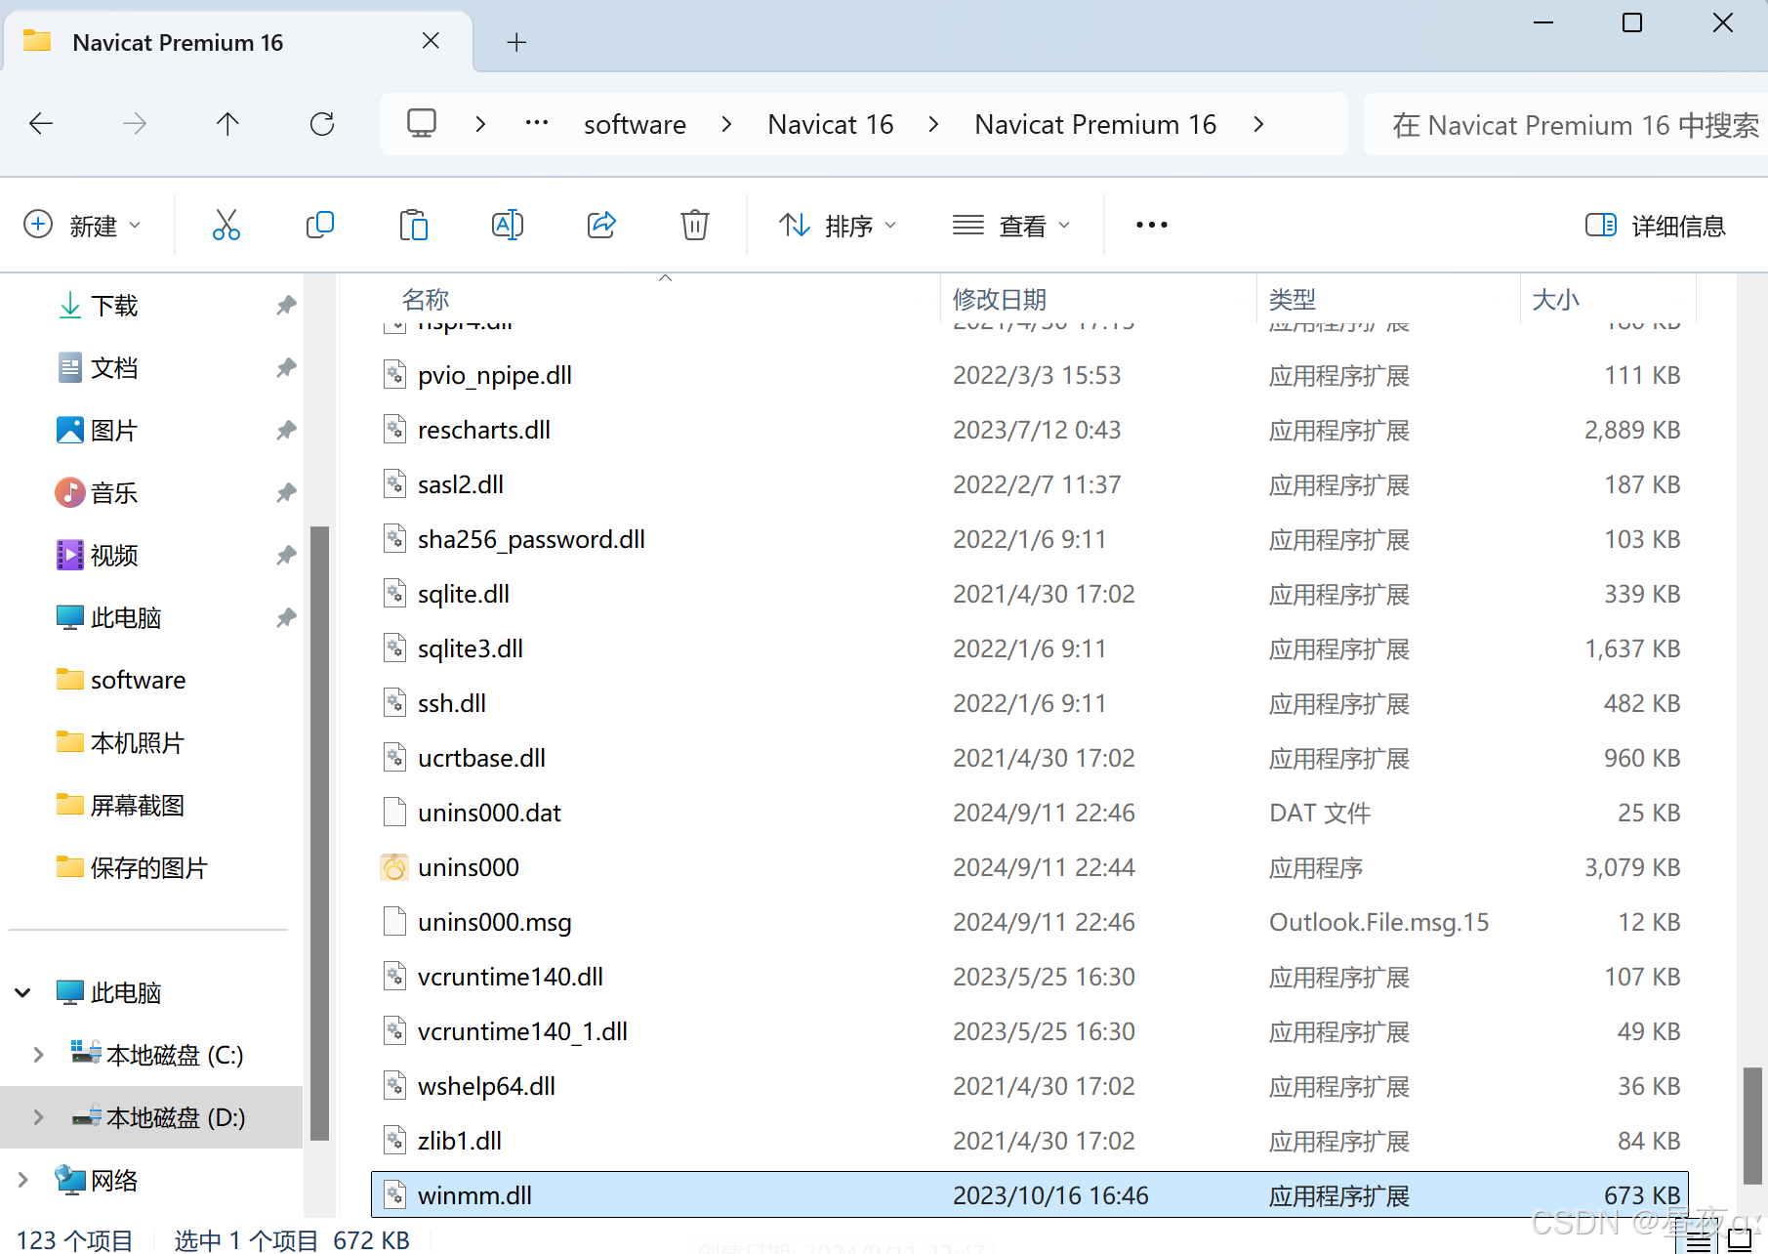
Task: Switch to large thumbnails view in status bar
Action: coord(1740,1240)
